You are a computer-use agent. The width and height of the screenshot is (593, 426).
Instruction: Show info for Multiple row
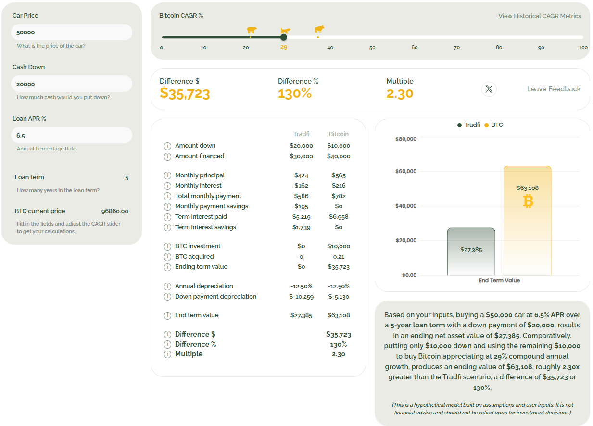click(167, 354)
